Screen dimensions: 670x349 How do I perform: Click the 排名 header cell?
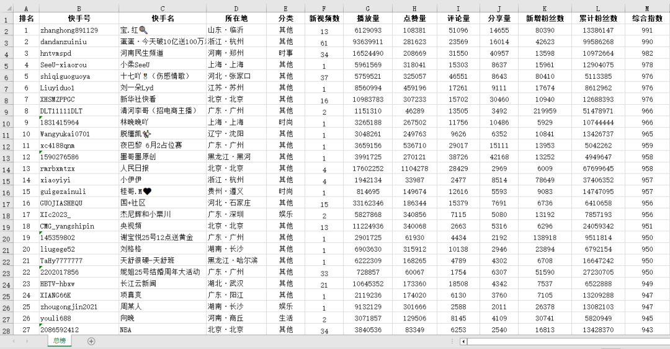(x=26, y=19)
